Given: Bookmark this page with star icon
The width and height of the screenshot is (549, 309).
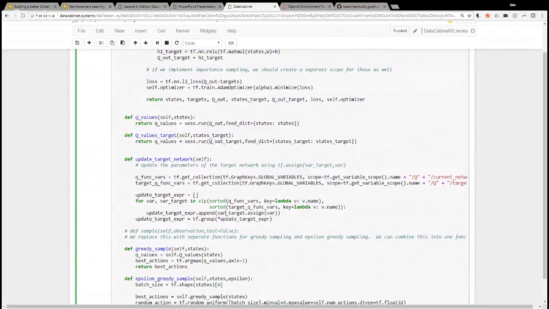Looking at the screenshot, I should [469, 16].
